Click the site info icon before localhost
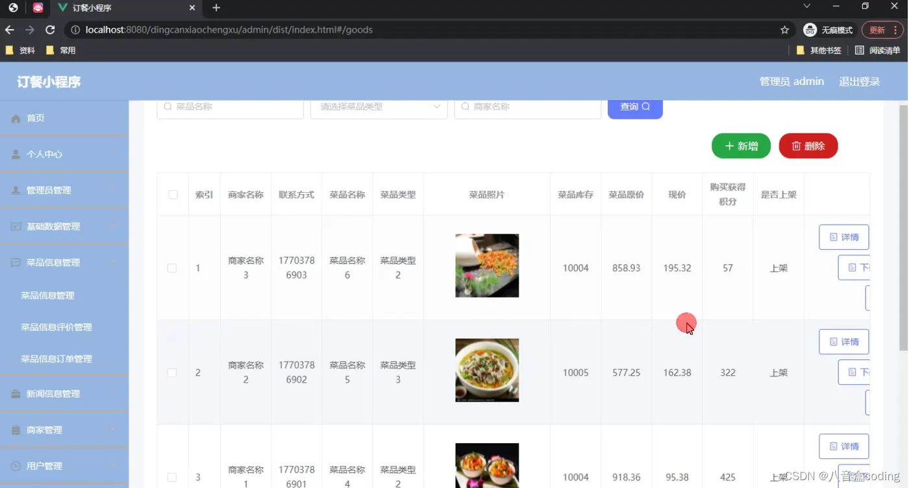Image resolution: width=909 pixels, height=488 pixels. pos(75,30)
